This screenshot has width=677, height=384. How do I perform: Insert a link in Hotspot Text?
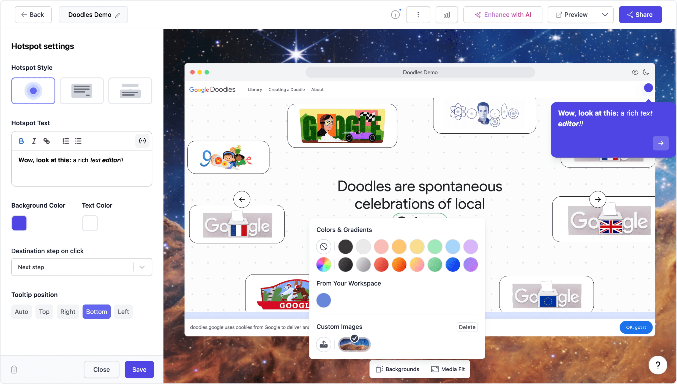click(x=47, y=141)
